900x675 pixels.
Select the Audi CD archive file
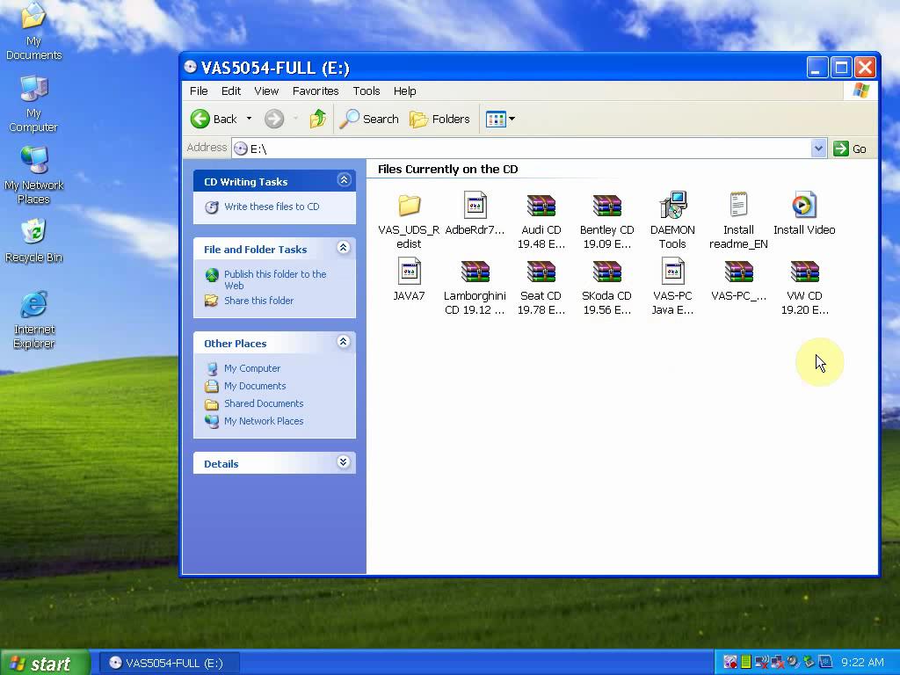click(x=541, y=206)
